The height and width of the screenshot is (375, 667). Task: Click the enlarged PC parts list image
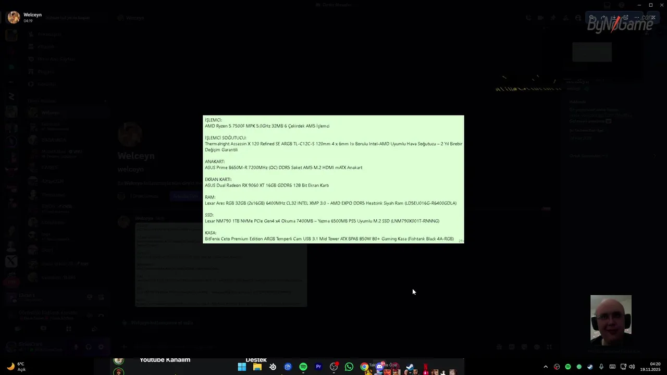(x=333, y=179)
